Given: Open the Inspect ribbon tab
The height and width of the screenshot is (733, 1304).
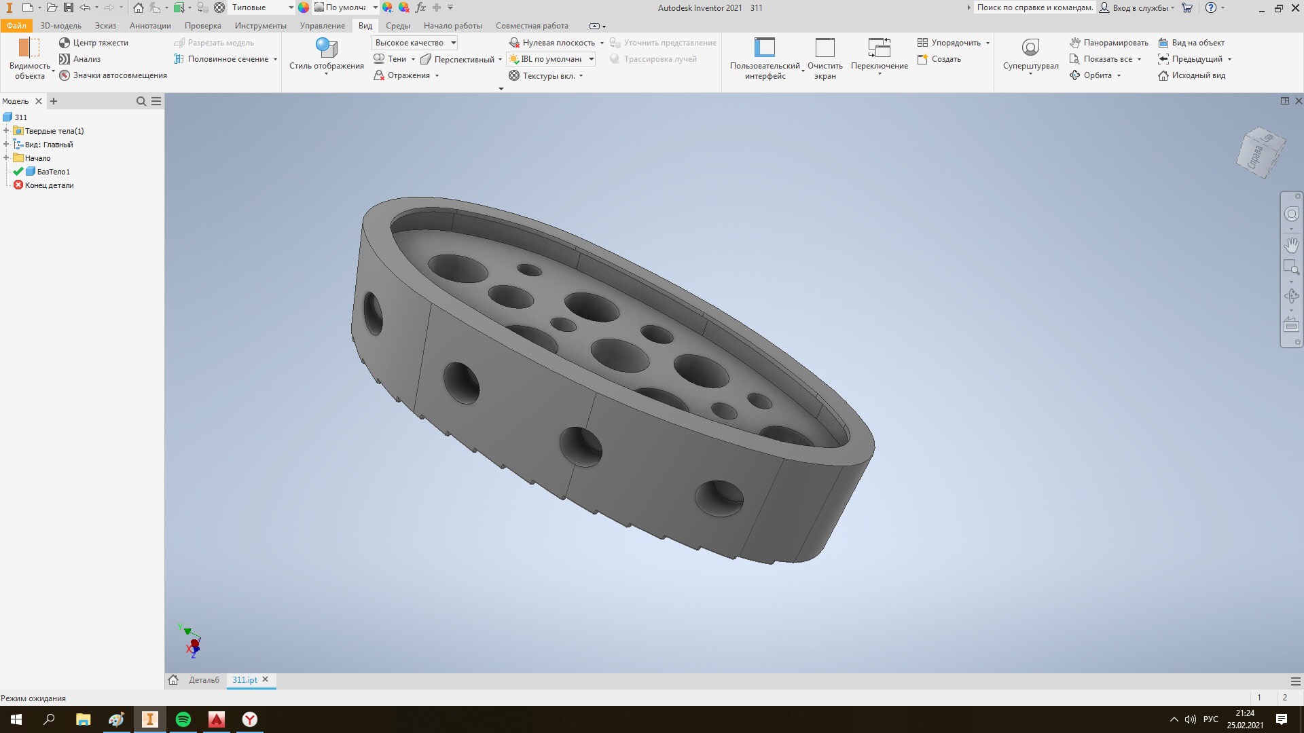Looking at the screenshot, I should [x=202, y=26].
